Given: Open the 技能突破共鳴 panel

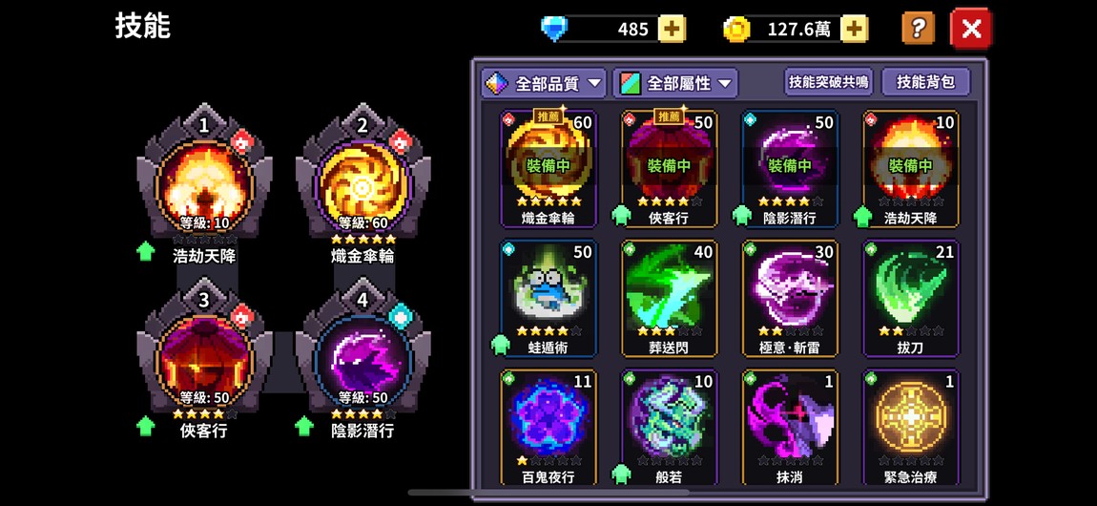Looking at the screenshot, I should [829, 82].
